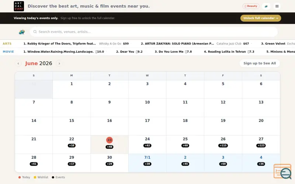
Task: Open Robby Krieger of The Doors event
Action: 60,43
